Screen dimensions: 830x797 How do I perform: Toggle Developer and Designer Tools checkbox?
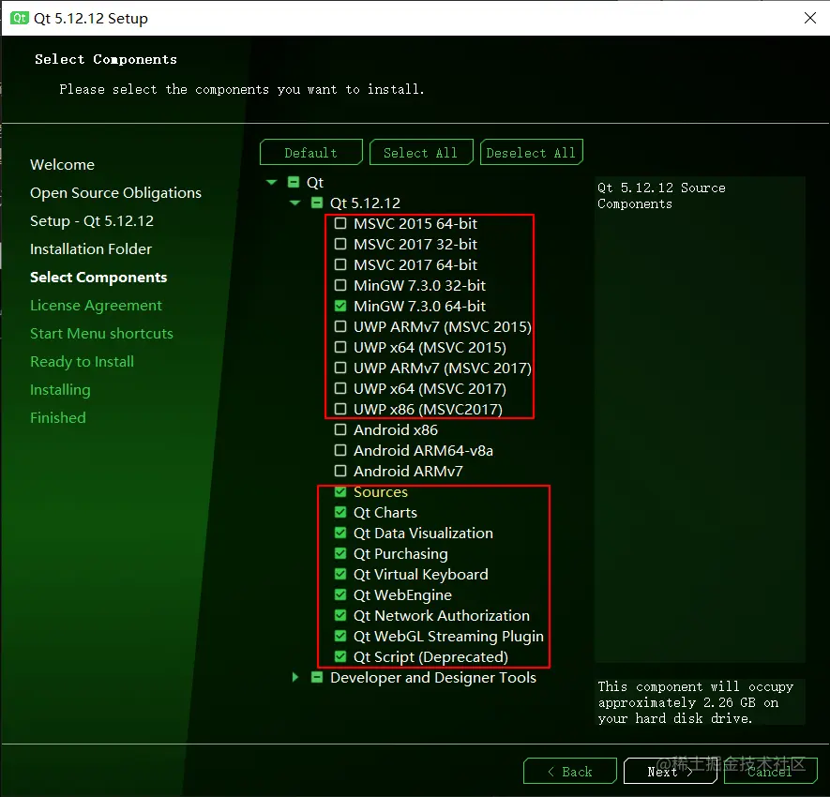[x=317, y=677]
